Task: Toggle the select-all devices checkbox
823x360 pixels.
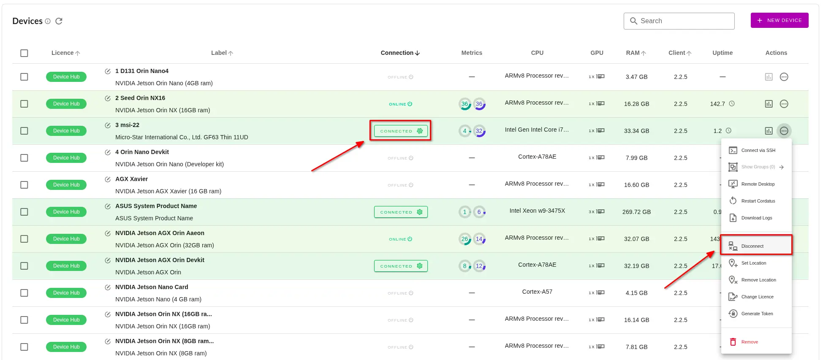Action: (x=24, y=53)
